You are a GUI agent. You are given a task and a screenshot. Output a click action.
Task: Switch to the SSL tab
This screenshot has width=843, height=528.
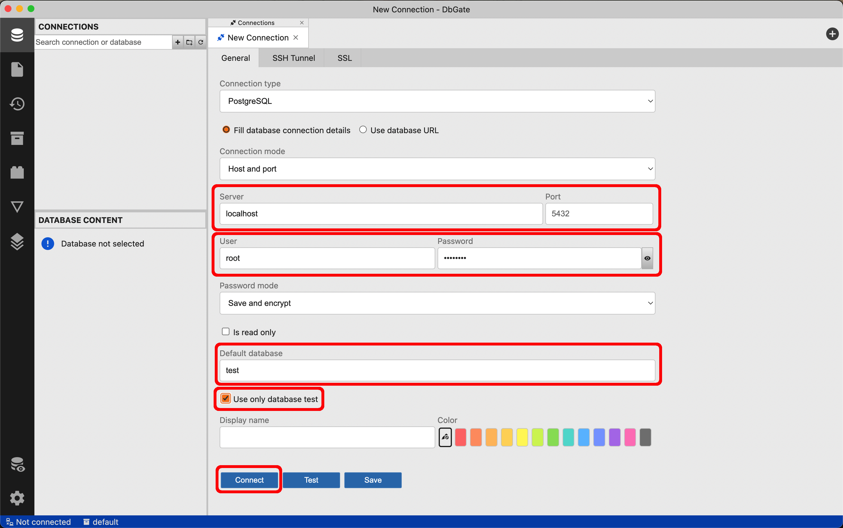pyautogui.click(x=344, y=58)
